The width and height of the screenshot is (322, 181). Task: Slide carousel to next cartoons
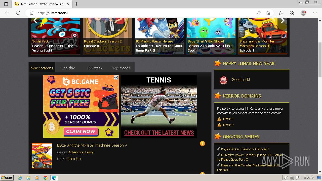283,21
